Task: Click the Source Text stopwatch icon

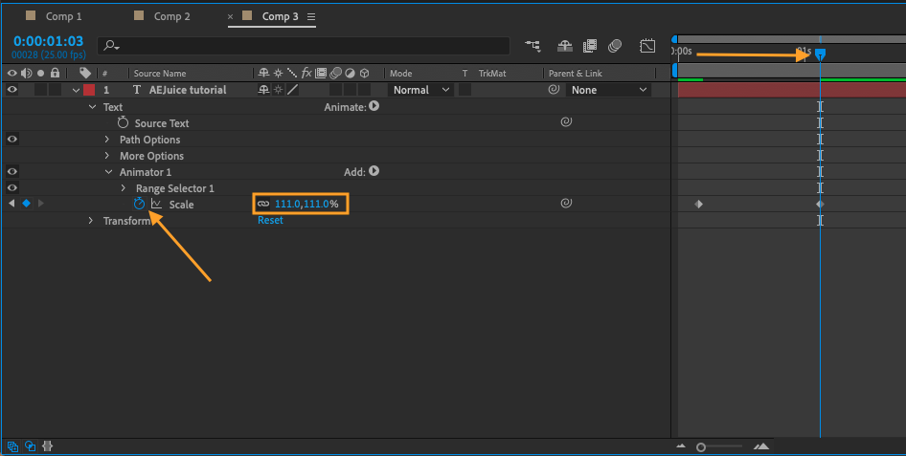Action: pos(123,123)
